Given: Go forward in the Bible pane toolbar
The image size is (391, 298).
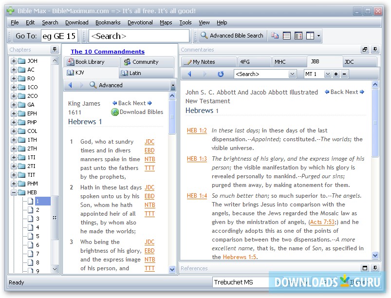Looking at the screenshot, I should click(81, 85).
